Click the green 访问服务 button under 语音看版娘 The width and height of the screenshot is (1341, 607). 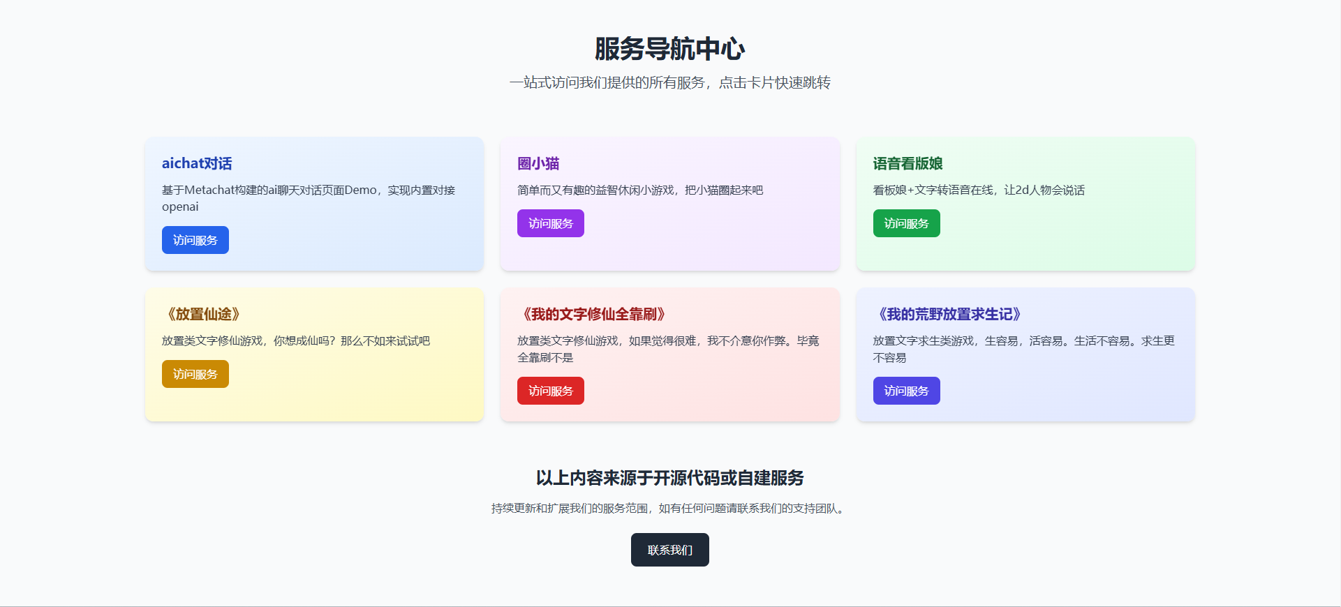click(x=906, y=223)
